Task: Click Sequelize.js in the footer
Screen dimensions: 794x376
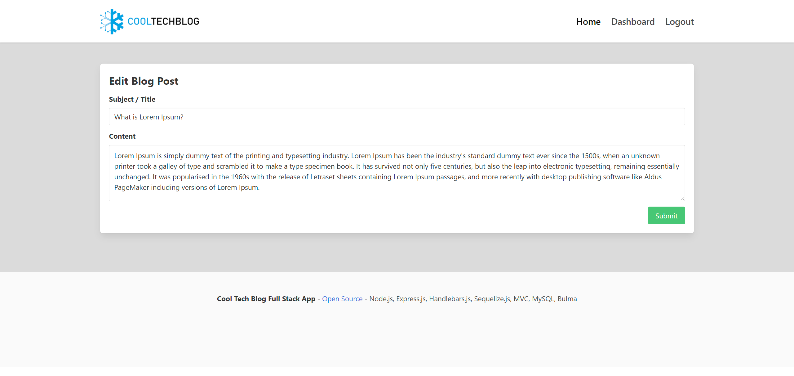Action: tap(492, 299)
